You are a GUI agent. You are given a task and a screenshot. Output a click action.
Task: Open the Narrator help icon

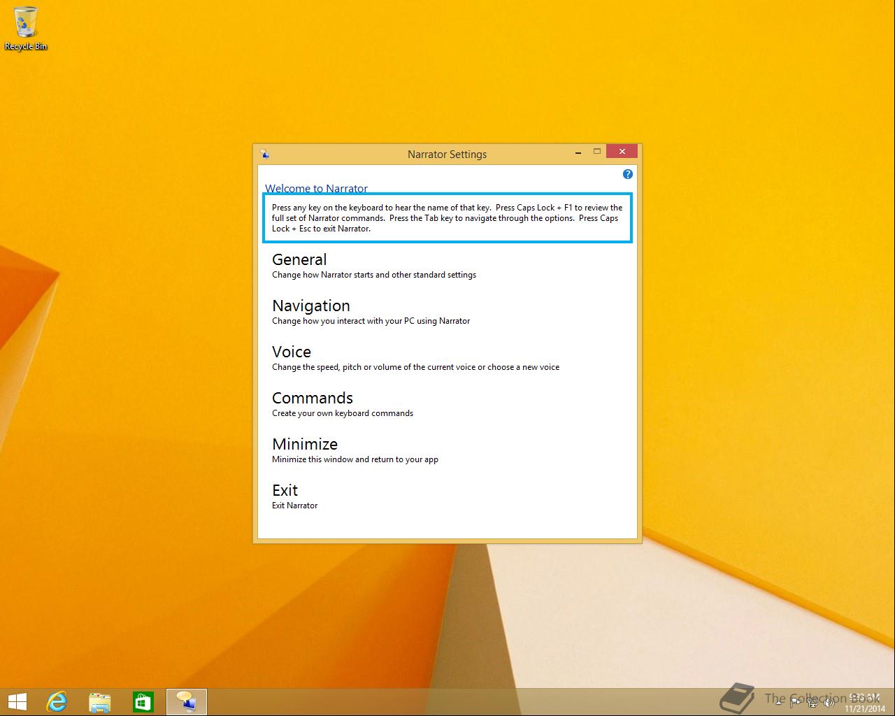click(x=627, y=174)
